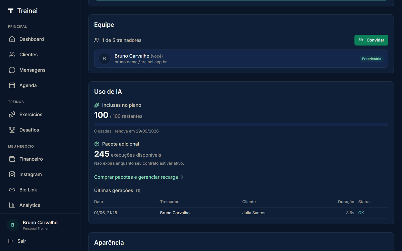The width and height of the screenshot is (402, 251).
Task: Click the Sair logout arrow icon
Action: [x=11, y=241]
